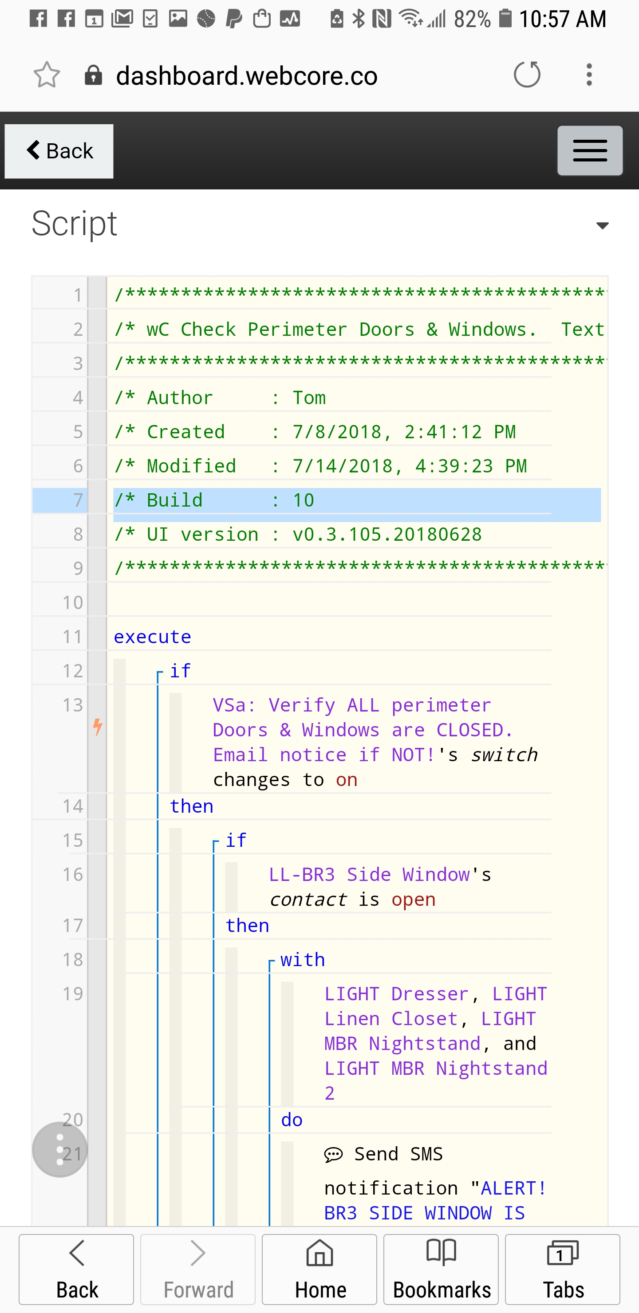Click the orange lightning bolt trigger icon
639x1313 pixels.
[x=98, y=727]
